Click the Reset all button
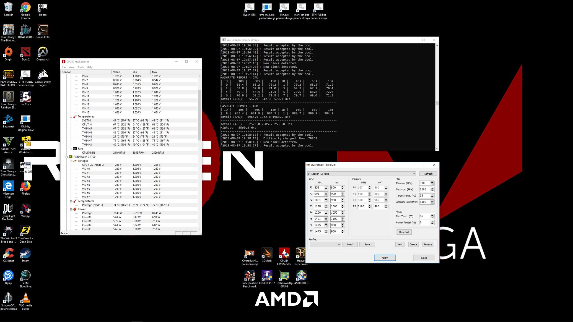 click(404, 232)
